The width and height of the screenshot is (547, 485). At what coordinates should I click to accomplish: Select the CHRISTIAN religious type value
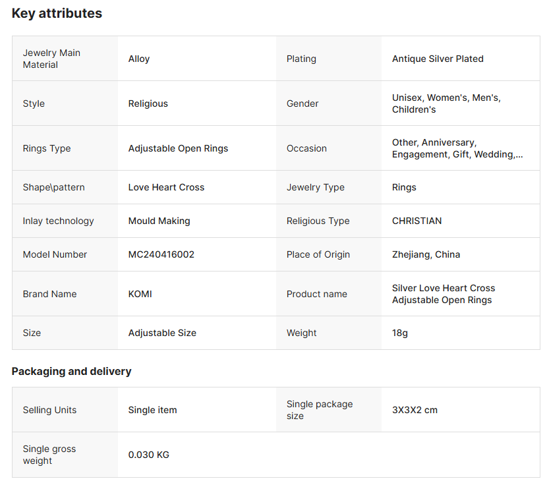point(417,221)
